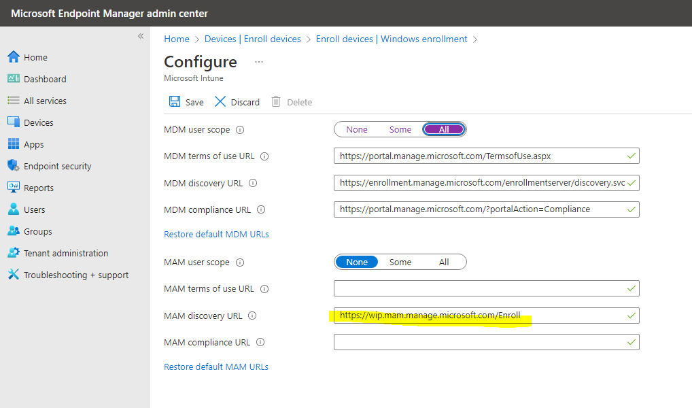The width and height of the screenshot is (692, 408).
Task: Click the Reports icon in the sidebar
Action: click(14, 187)
